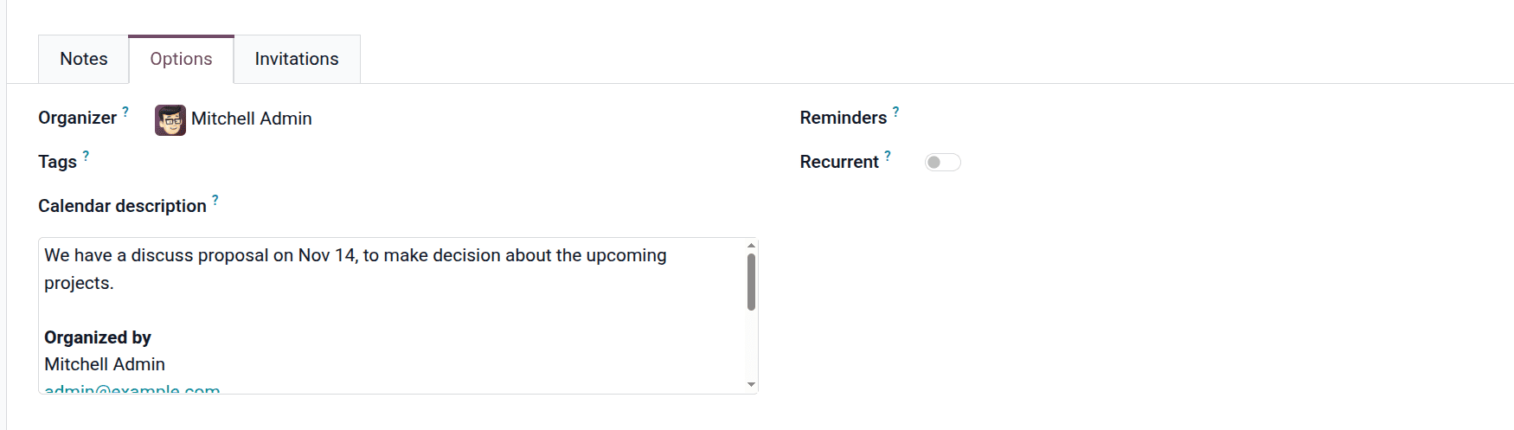Viewport: 1514px width, 430px height.
Task: Click the Organizer help question mark
Action: [x=125, y=112]
